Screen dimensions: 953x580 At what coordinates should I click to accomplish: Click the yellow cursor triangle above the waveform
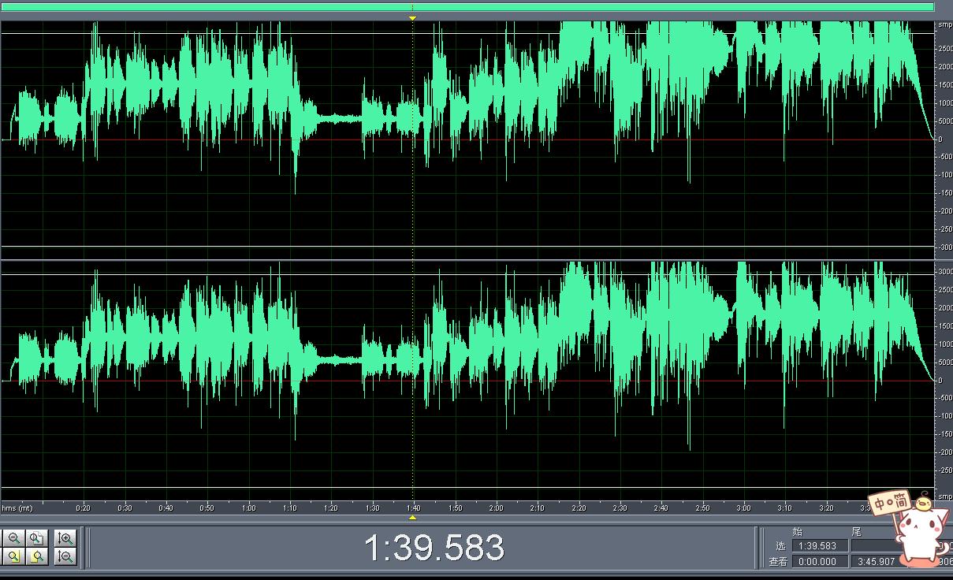[412, 17]
